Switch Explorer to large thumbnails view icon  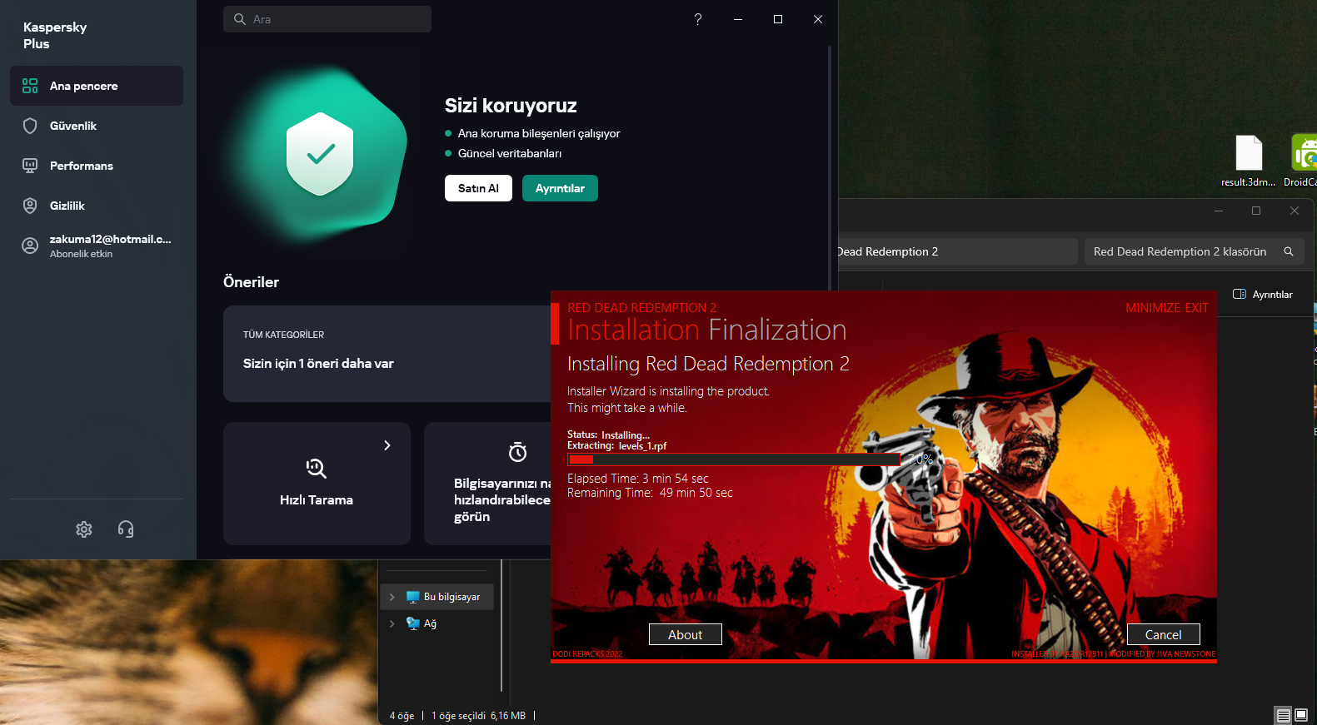1301,715
